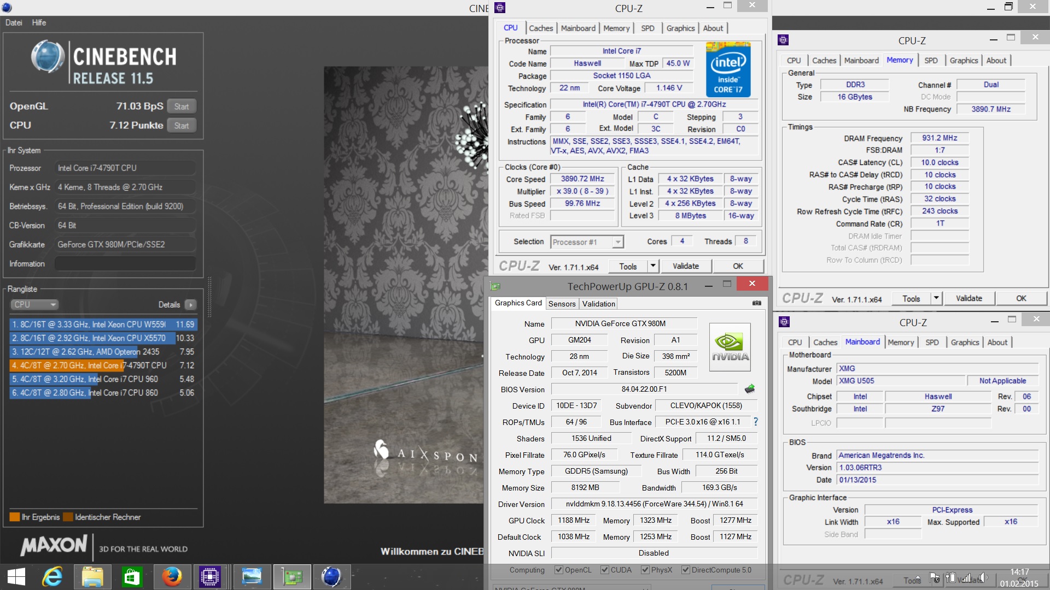Screen dimensions: 1050x590
Task: Launch Internet Explorer from the taskbar
Action: click(x=52, y=577)
